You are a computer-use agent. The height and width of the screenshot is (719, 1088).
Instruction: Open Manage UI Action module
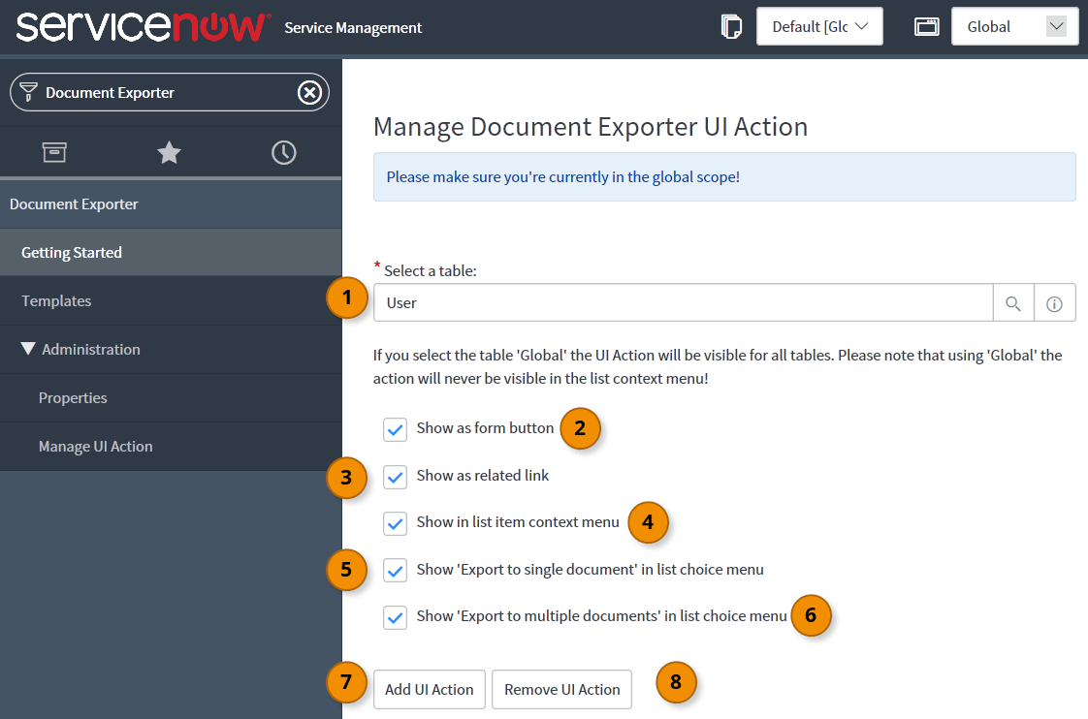click(171, 447)
